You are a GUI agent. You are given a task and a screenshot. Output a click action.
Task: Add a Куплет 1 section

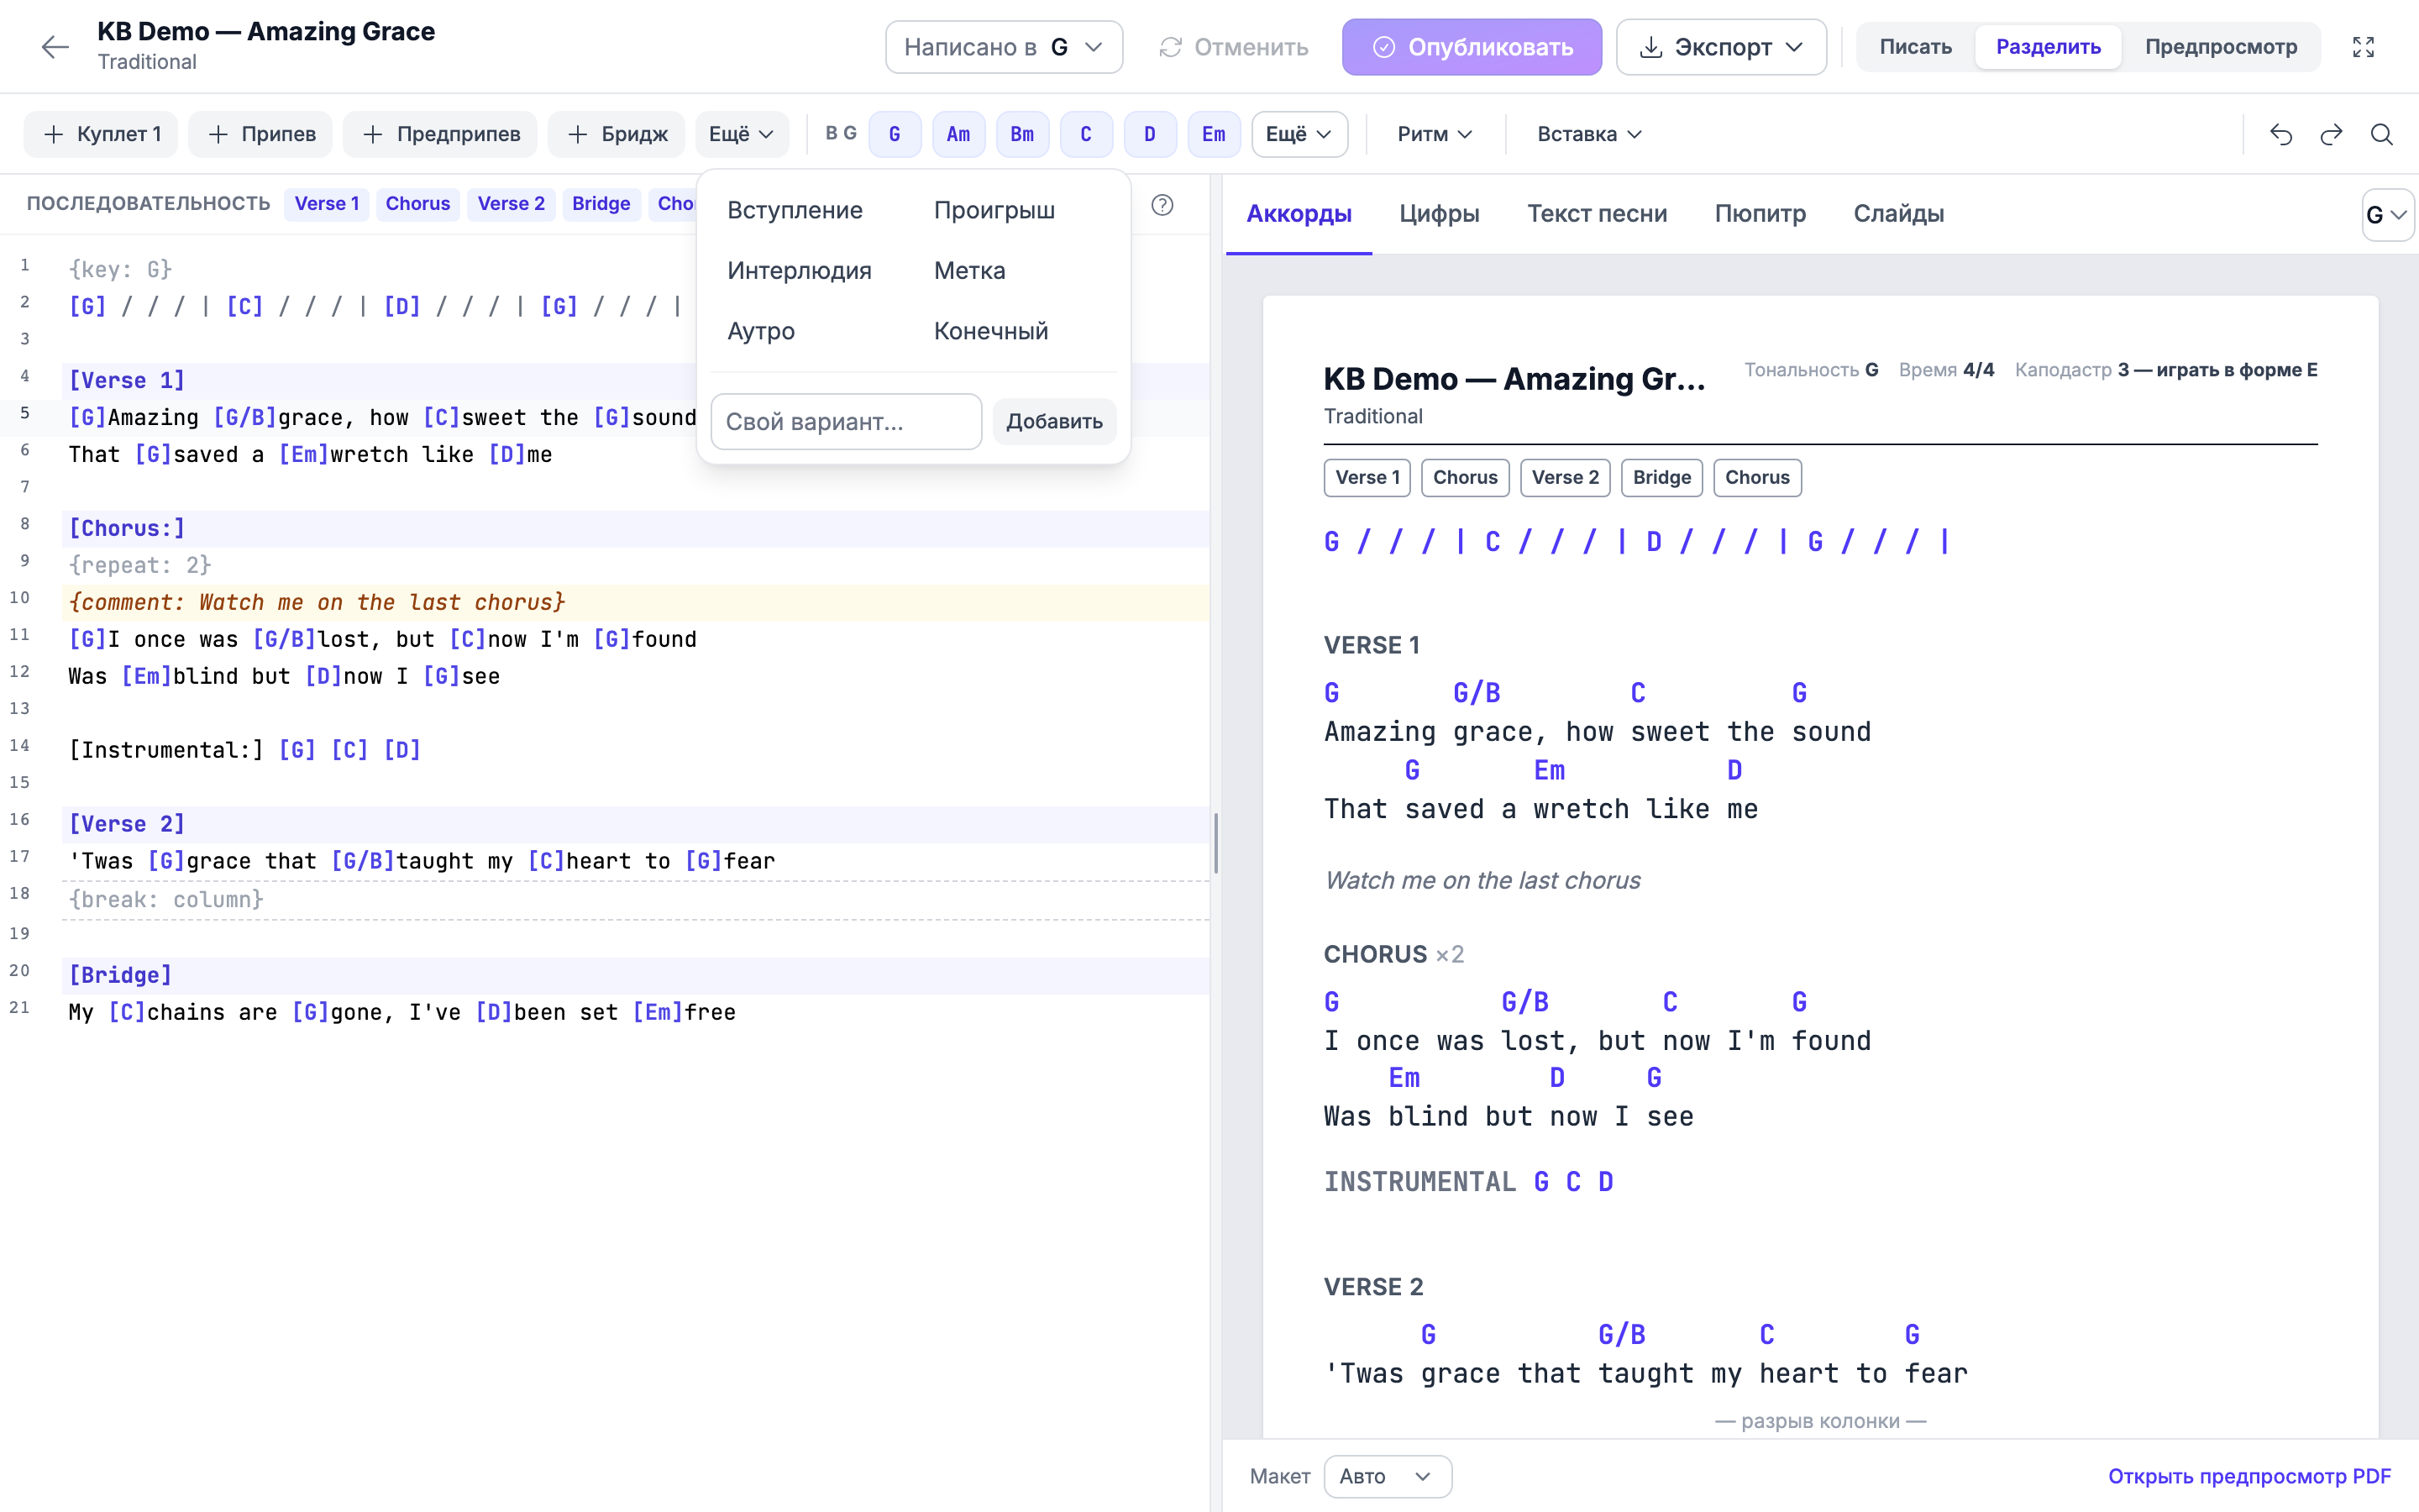[101, 134]
